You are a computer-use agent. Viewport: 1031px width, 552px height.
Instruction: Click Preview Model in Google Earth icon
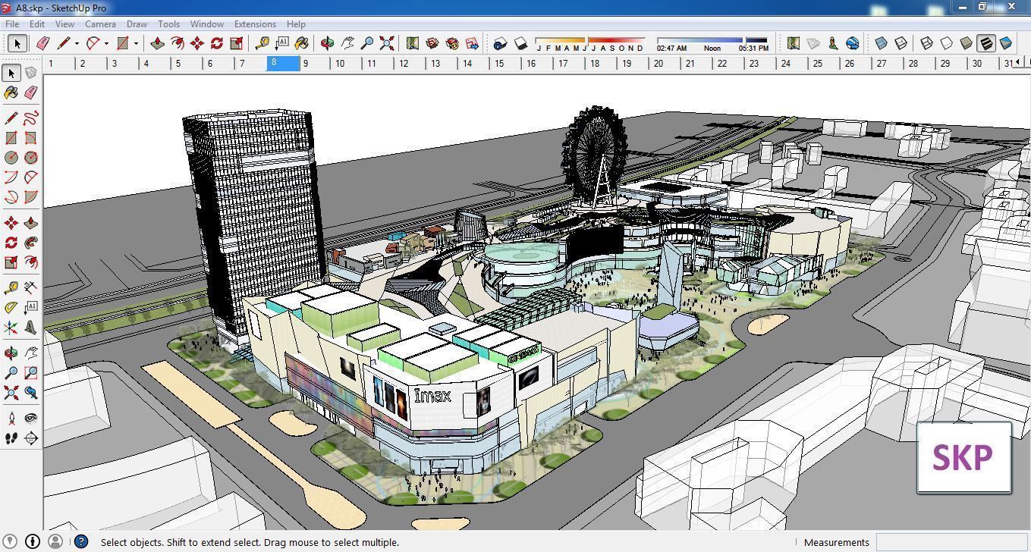coord(853,44)
